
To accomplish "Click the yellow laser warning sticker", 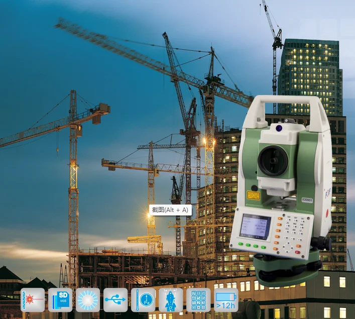I will tap(253, 195).
